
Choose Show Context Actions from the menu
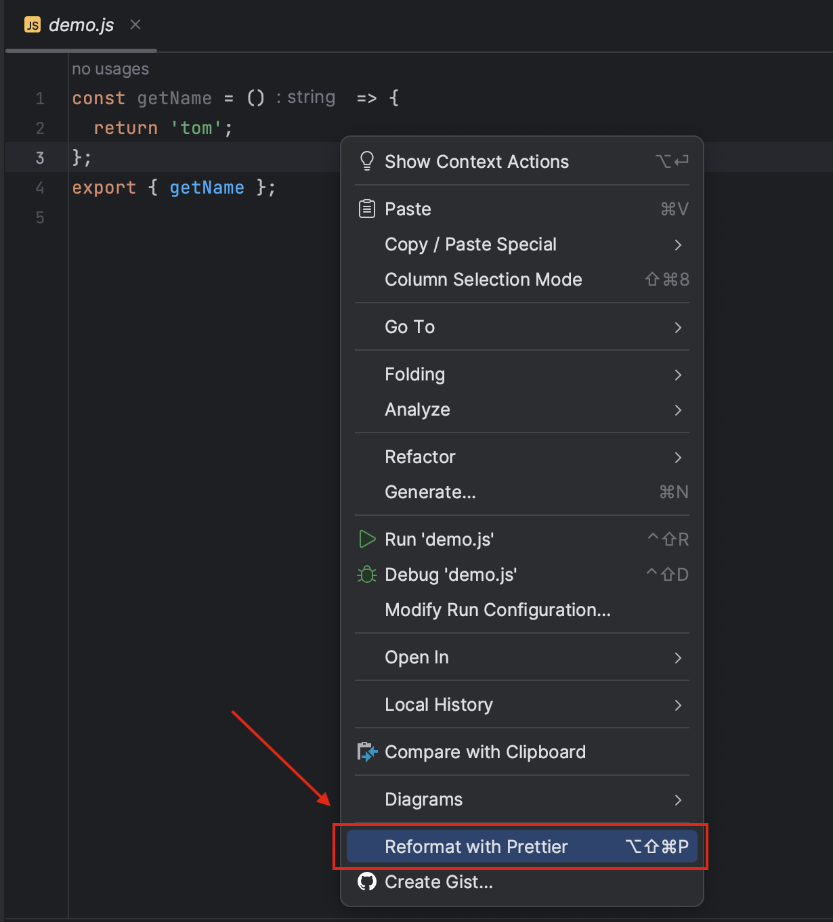coord(522,161)
